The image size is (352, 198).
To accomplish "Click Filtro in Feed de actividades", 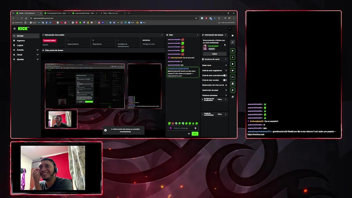I will coord(220,114).
